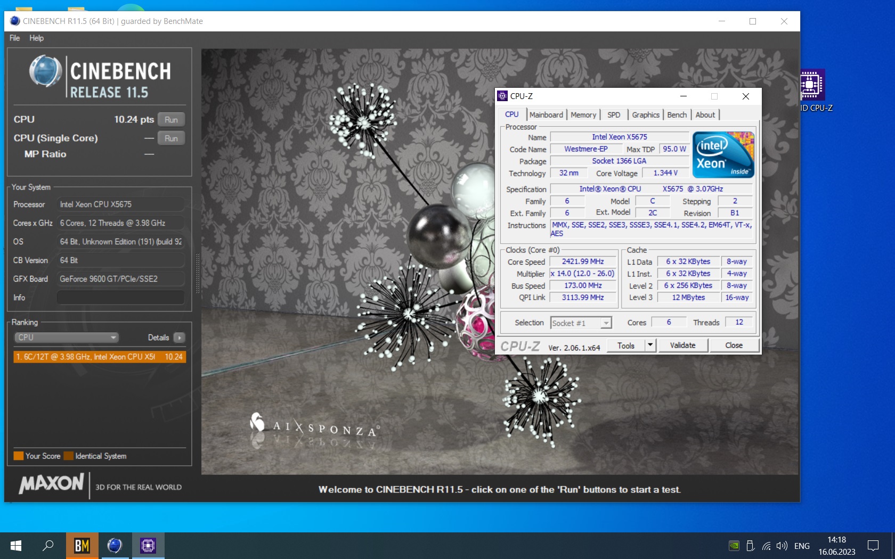Open the Cinebench File menu
The image size is (895, 559).
(x=15, y=38)
